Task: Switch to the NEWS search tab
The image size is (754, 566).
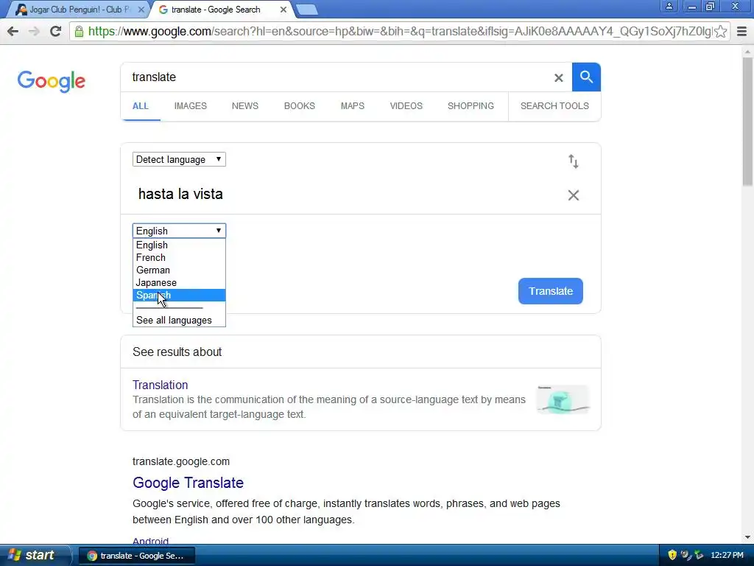Action: 244,106
